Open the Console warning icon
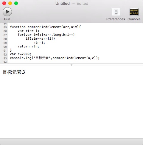 click(134, 12)
